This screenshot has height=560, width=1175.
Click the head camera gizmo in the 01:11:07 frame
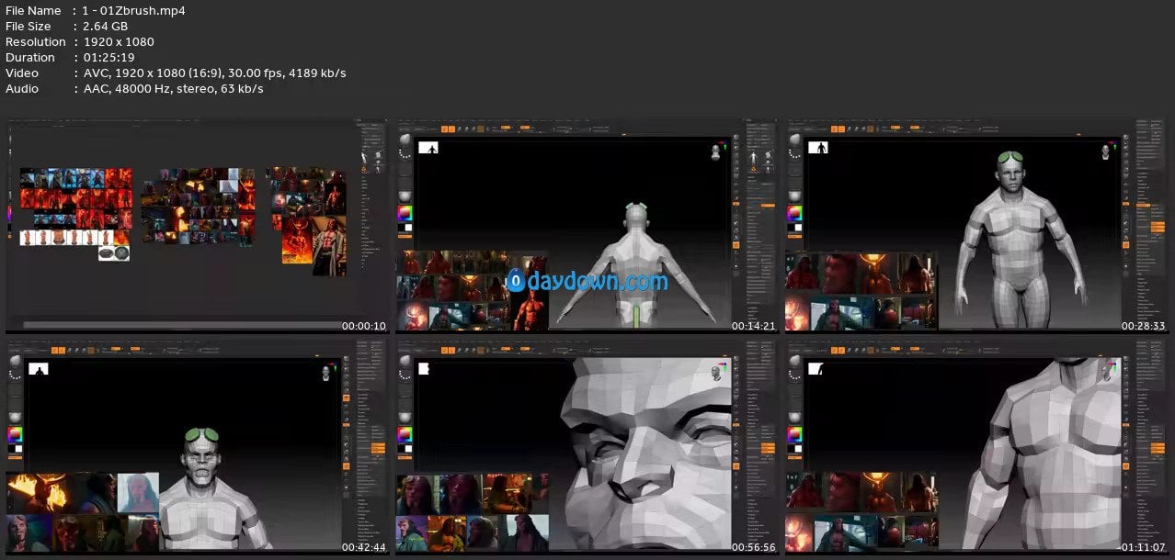click(1107, 374)
